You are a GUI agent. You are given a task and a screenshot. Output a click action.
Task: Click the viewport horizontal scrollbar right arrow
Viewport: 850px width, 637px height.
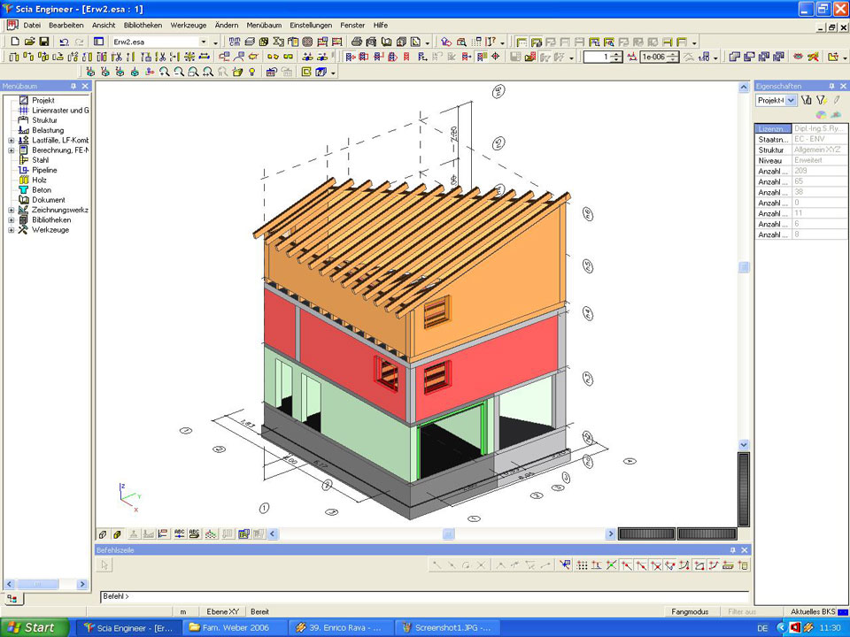coord(610,534)
